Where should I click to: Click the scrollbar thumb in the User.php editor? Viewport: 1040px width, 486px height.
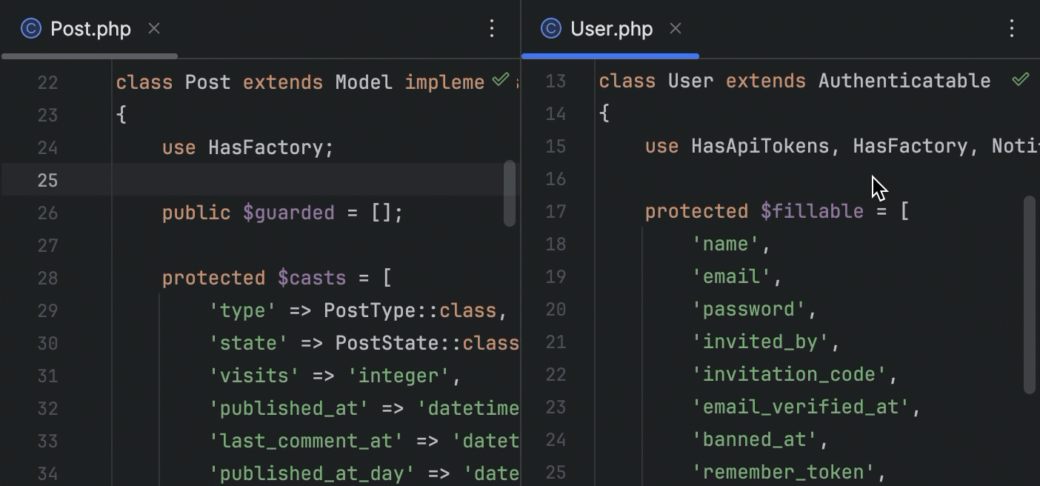click(1029, 296)
